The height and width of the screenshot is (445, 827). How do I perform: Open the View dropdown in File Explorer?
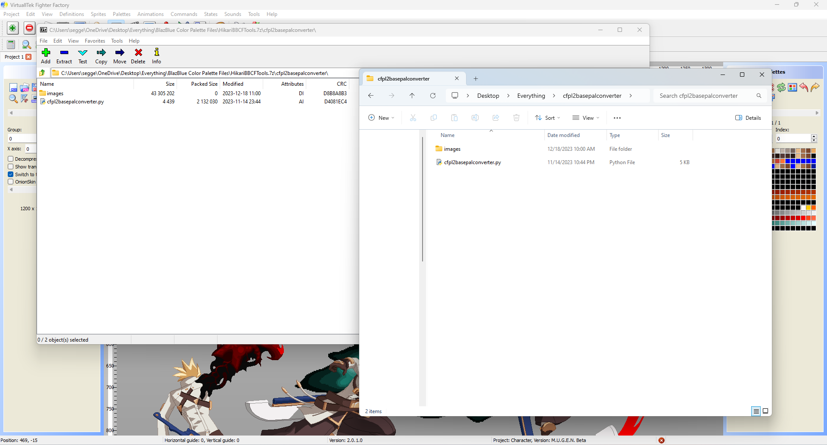586,118
